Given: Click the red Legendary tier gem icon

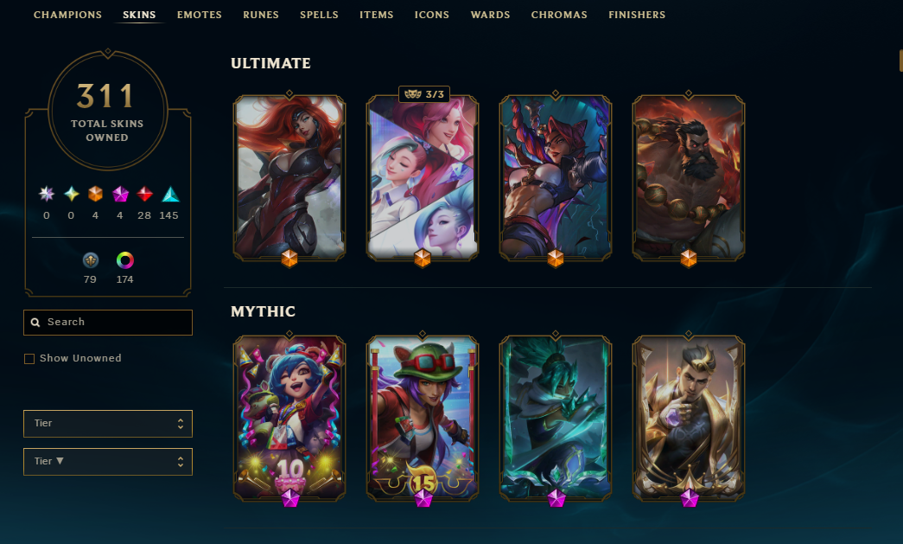Looking at the screenshot, I should [144, 195].
